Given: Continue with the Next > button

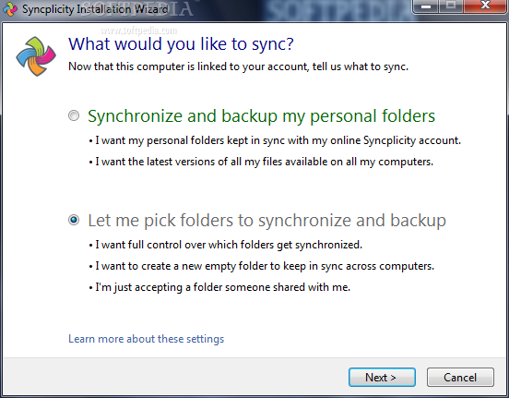Looking at the screenshot, I should point(382,377).
